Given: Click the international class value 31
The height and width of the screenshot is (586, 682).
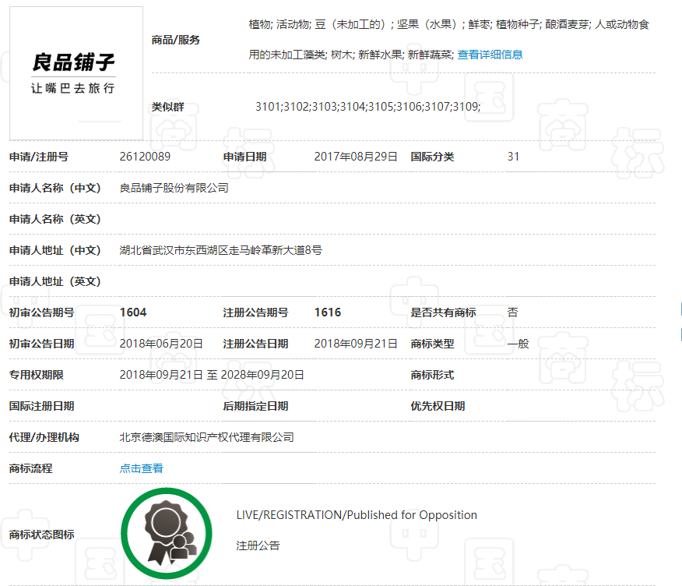Looking at the screenshot, I should point(513,157).
